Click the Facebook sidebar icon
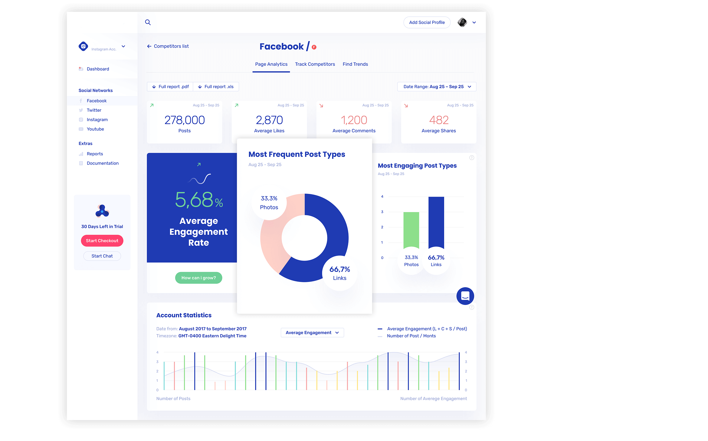This screenshot has height=441, width=708. [x=81, y=101]
